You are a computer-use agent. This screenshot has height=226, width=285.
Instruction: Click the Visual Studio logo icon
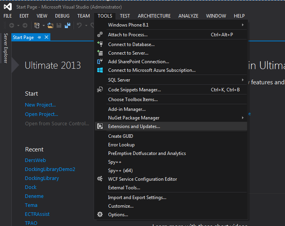(x=8, y=7)
